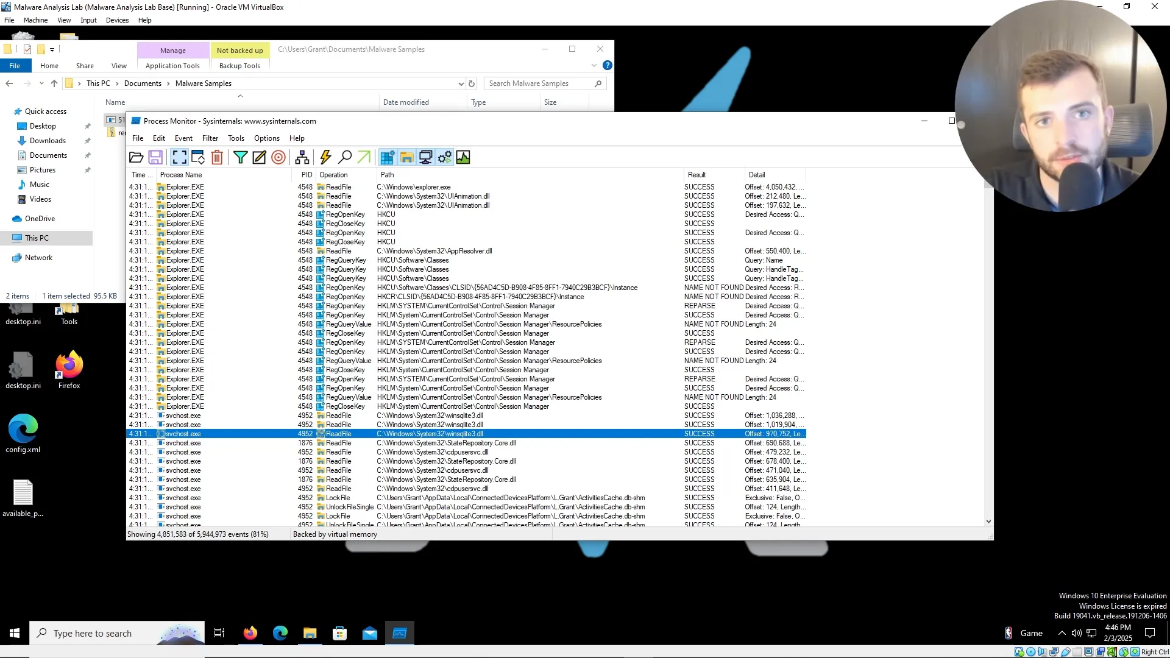This screenshot has width=1170, height=658.
Task: Select the Include Process target icon
Action: click(x=278, y=158)
